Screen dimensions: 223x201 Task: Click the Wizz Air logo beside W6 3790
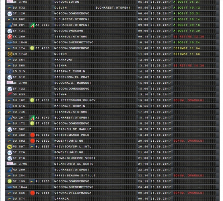click(10, 83)
